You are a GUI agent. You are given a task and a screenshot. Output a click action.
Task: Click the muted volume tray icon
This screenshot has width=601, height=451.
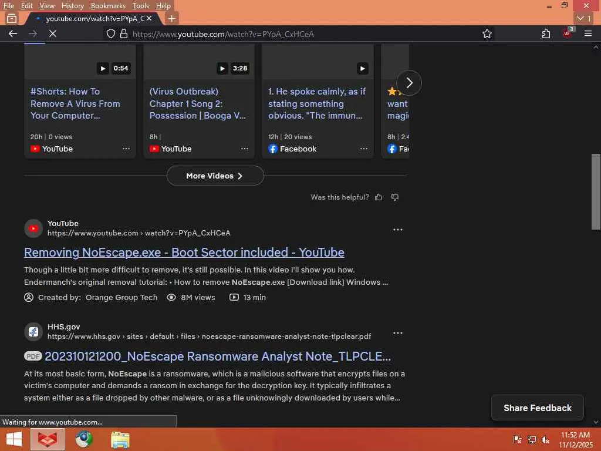pyautogui.click(x=546, y=440)
